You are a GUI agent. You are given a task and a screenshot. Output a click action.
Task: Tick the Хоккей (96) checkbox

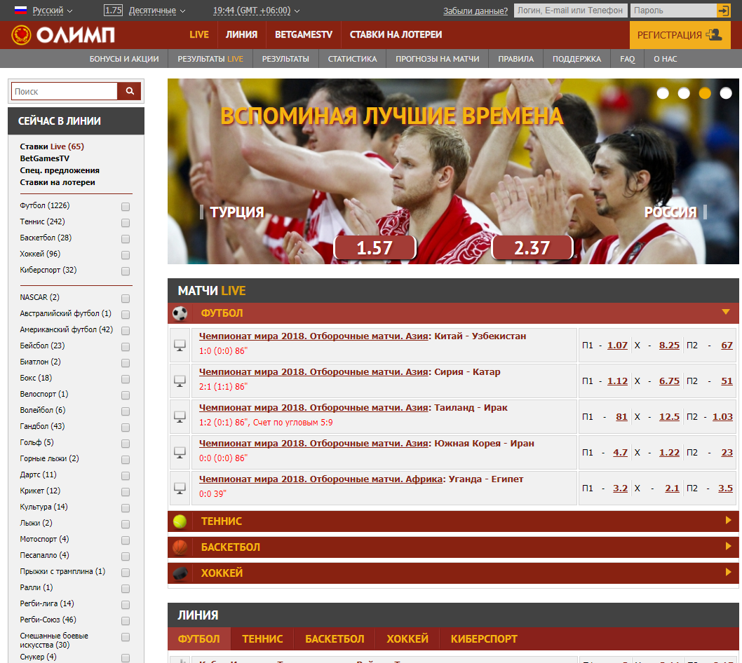click(126, 255)
